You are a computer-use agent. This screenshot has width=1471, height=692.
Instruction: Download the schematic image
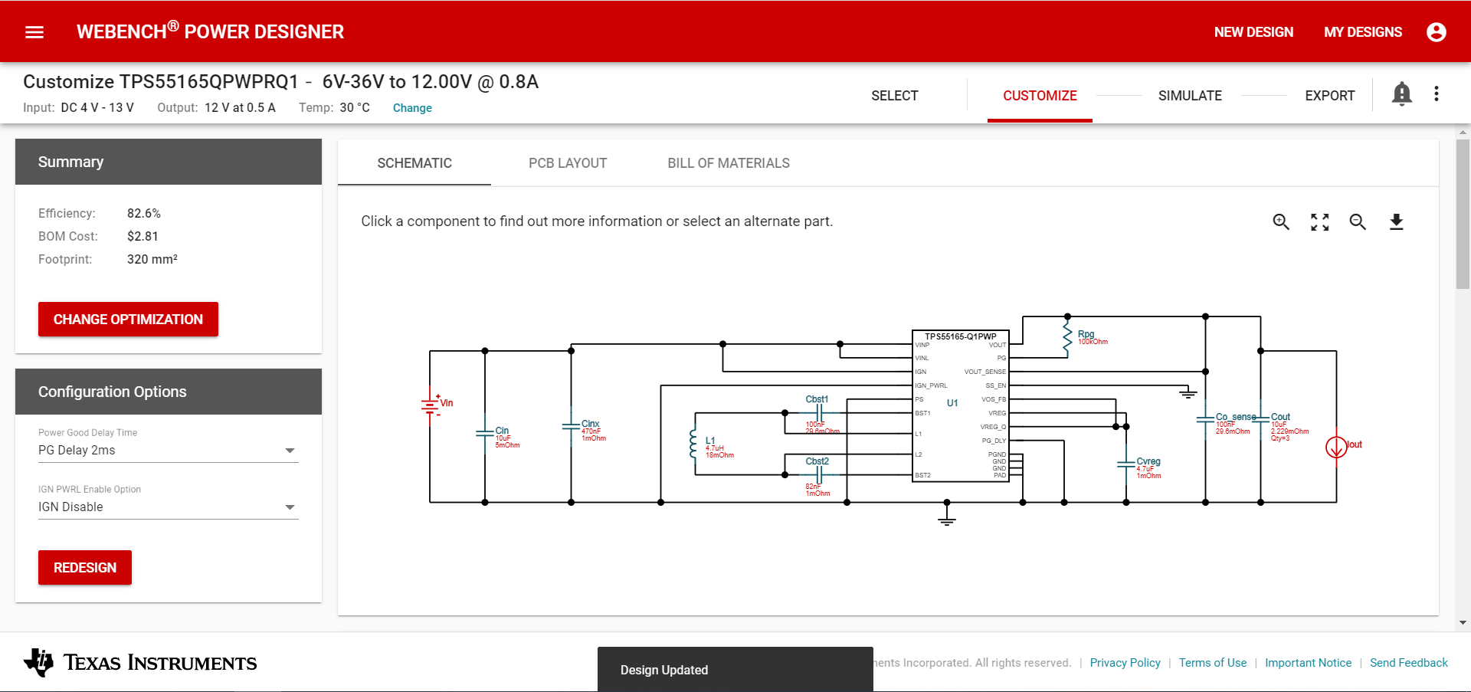(1397, 222)
